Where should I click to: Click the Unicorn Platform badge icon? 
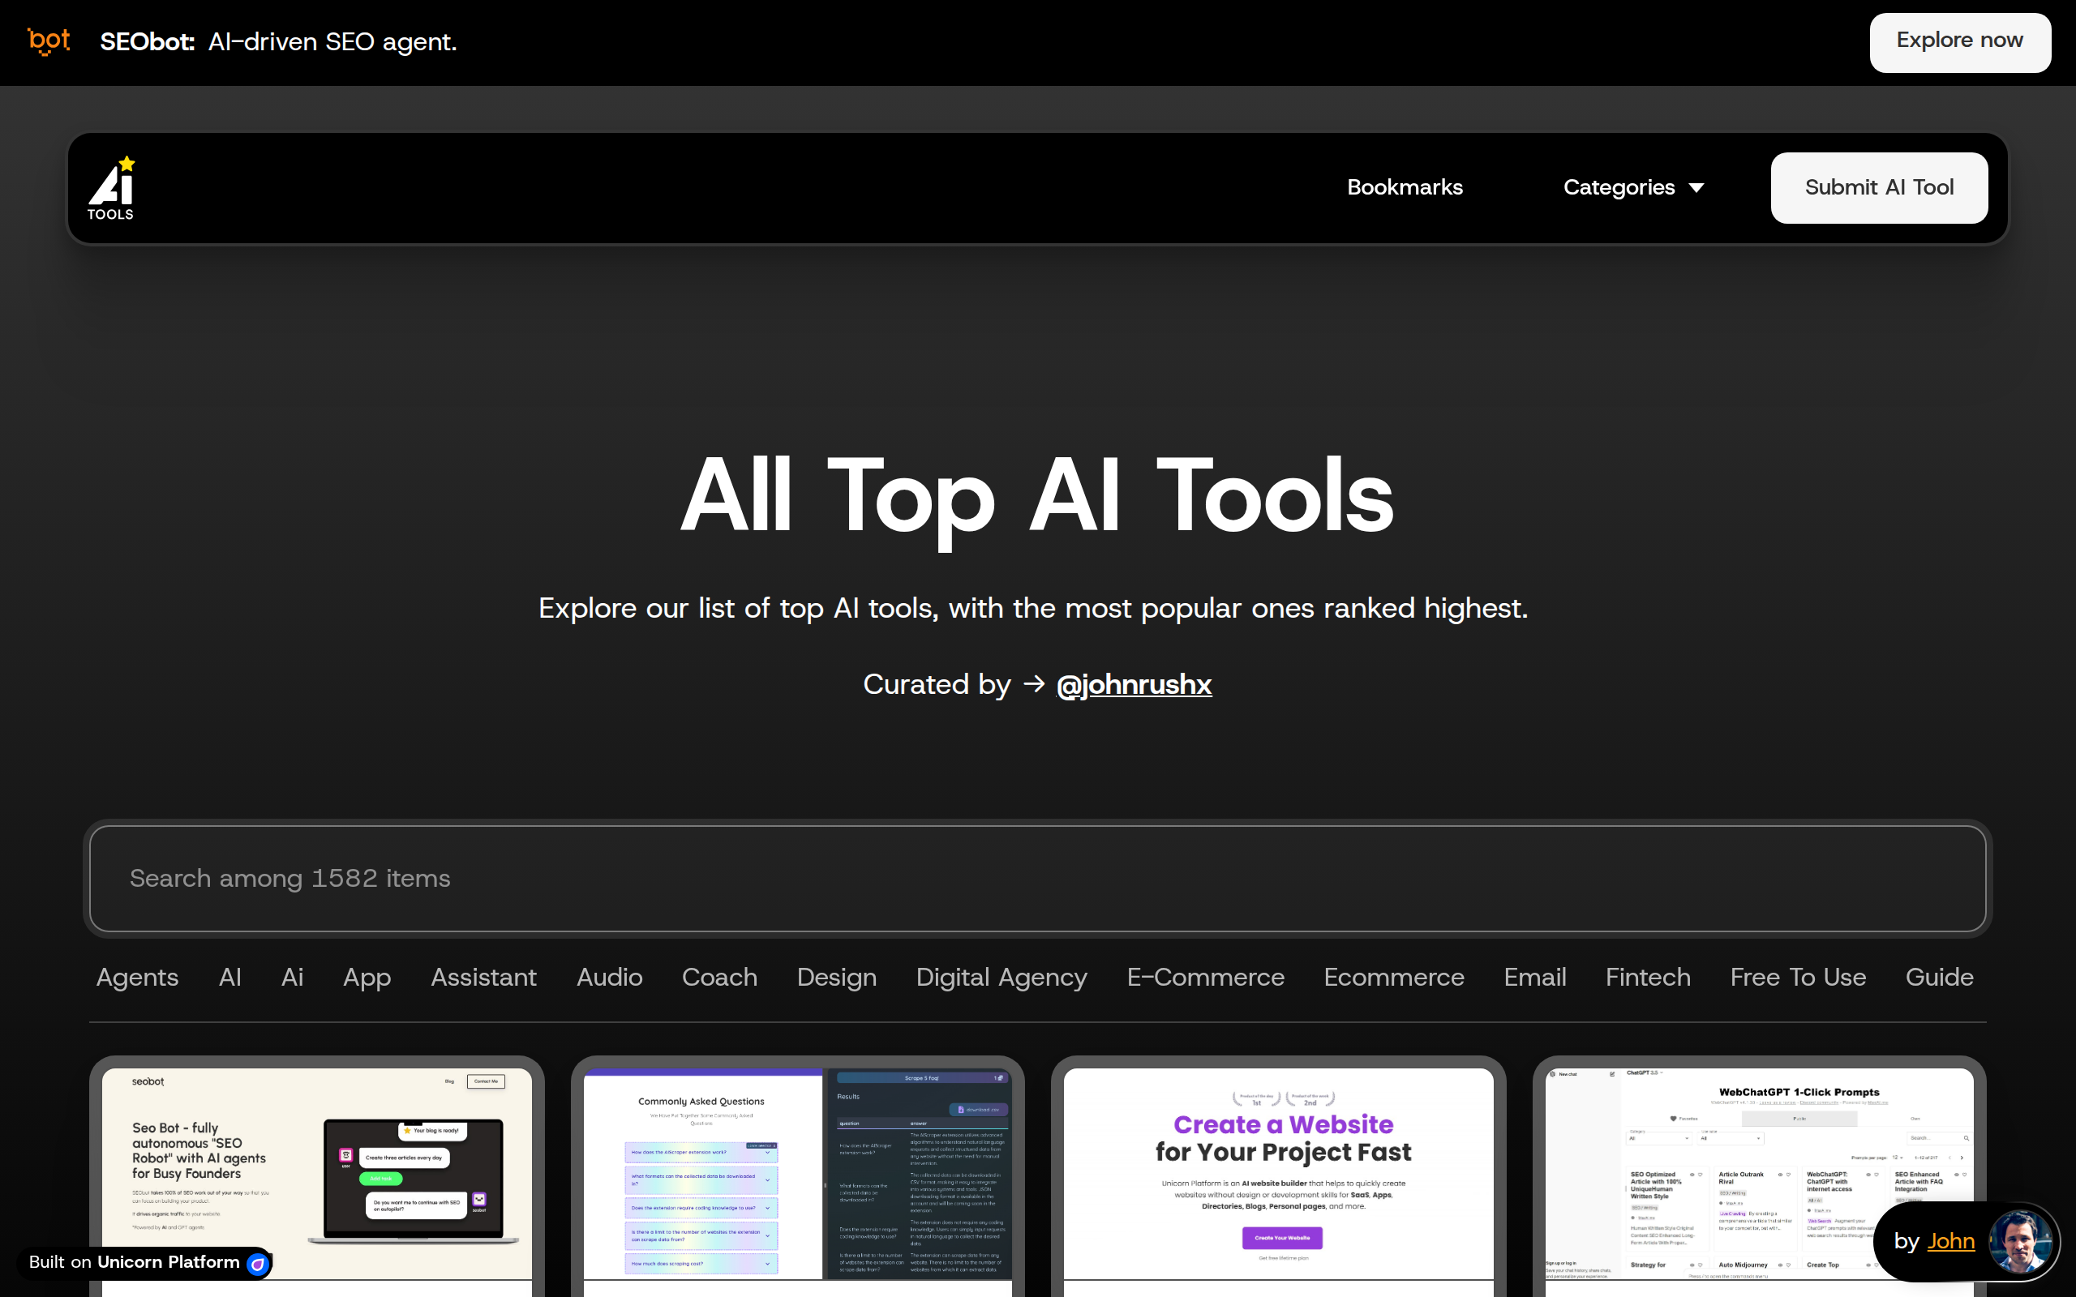[x=257, y=1263]
